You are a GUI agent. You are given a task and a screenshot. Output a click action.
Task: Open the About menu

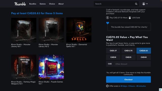(61, 4)
